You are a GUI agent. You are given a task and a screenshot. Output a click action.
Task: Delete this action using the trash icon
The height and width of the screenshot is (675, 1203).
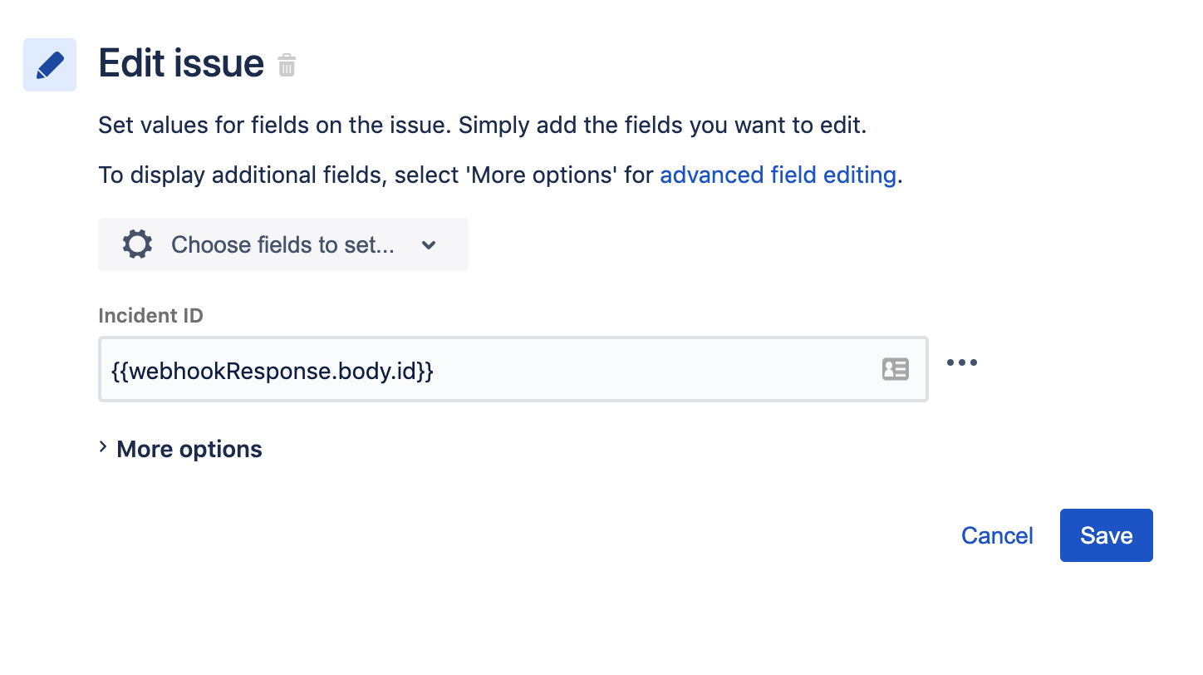click(287, 65)
